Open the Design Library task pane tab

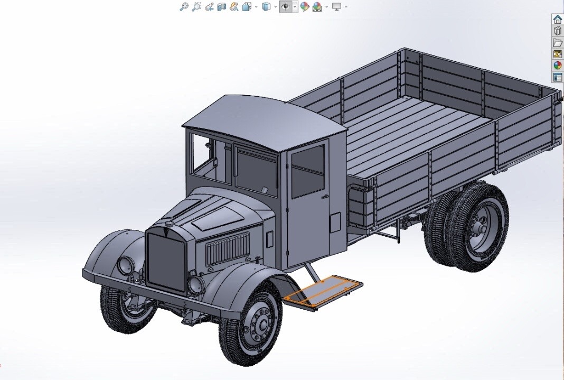coord(558,31)
